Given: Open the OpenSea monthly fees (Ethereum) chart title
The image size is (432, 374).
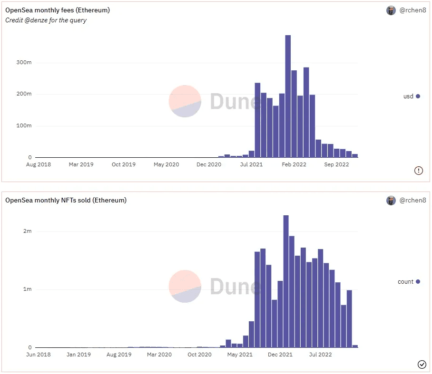Looking at the screenshot, I should pos(58,10).
